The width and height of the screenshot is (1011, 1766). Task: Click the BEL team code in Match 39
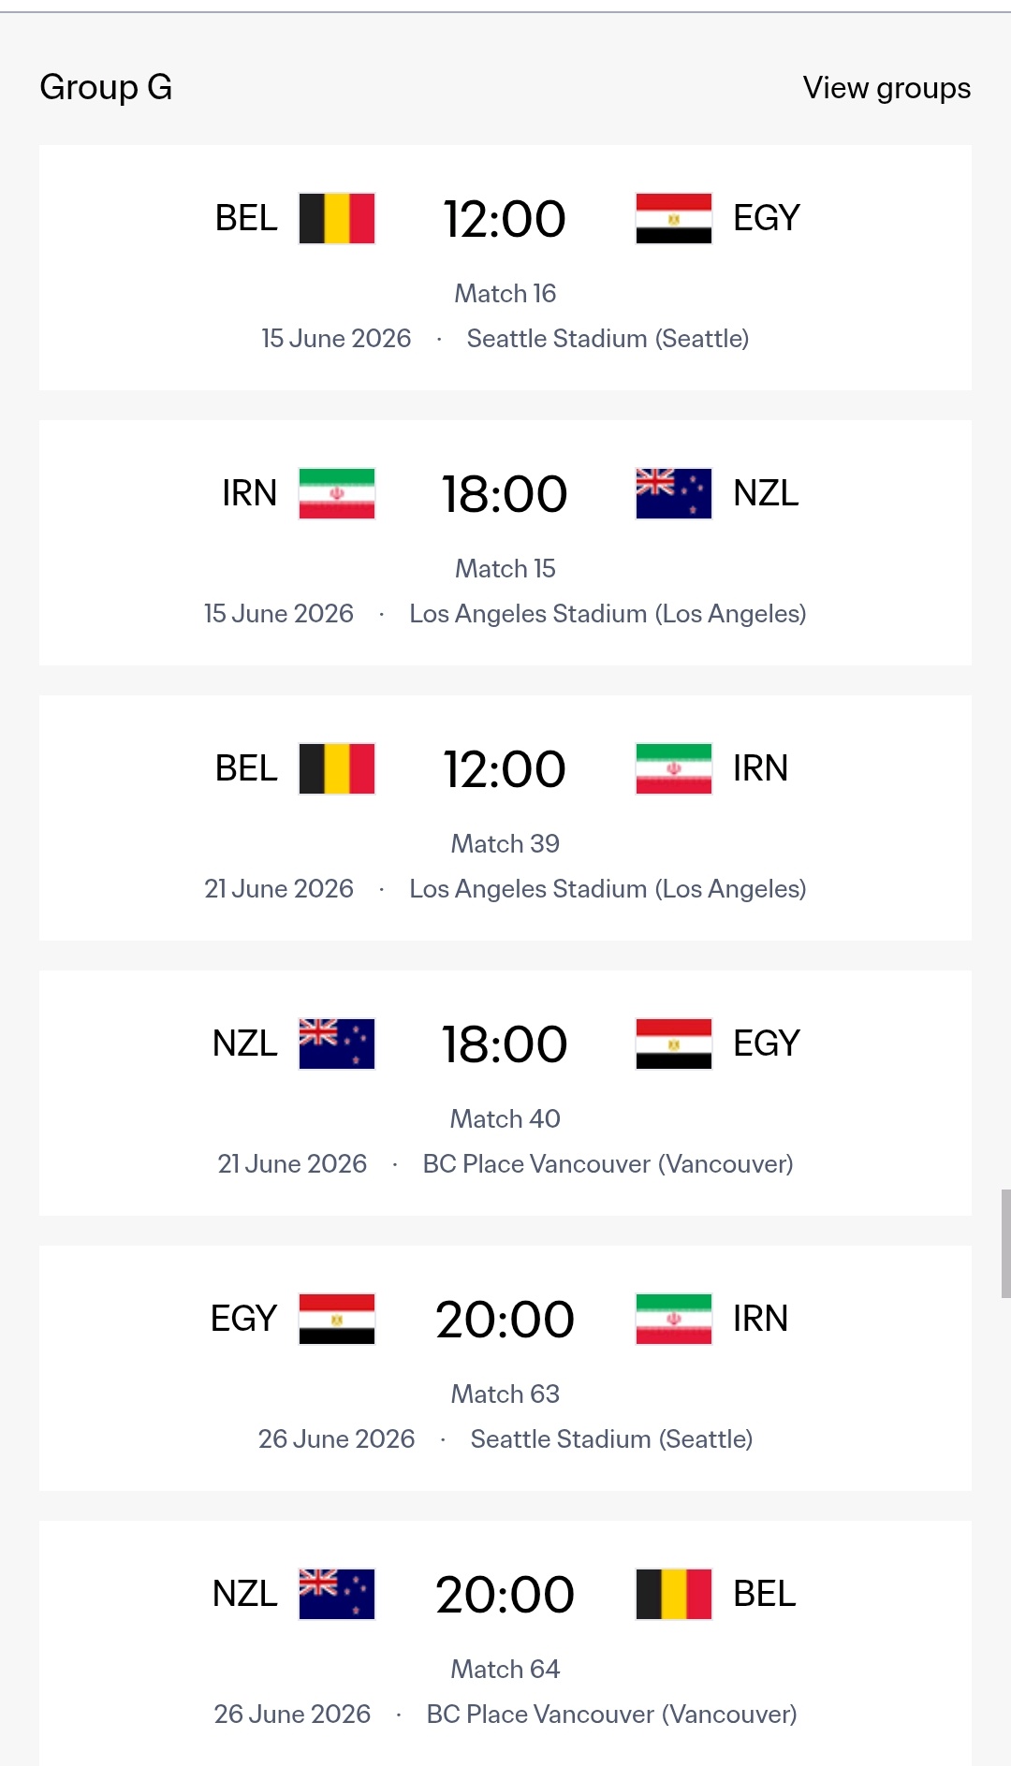pyautogui.click(x=246, y=769)
